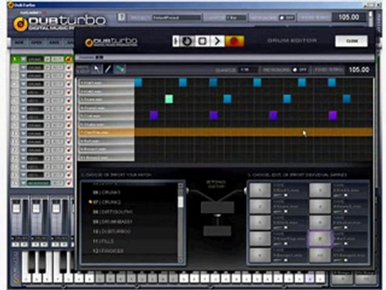
Task: Select the 12 | FIVOICES patch
Action: coord(108,251)
